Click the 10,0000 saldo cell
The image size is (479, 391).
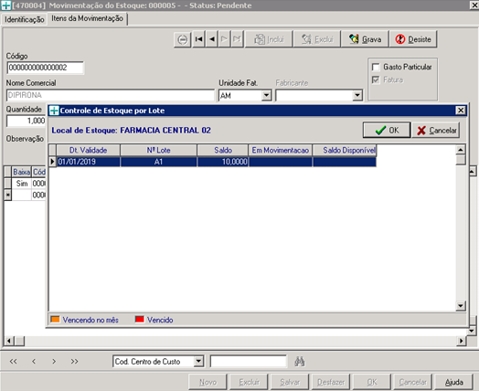[x=223, y=162]
